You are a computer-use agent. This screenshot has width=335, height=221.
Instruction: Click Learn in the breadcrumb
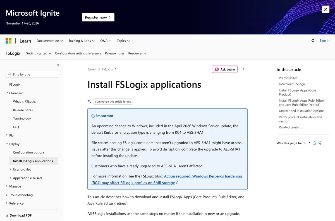[x=92, y=69]
